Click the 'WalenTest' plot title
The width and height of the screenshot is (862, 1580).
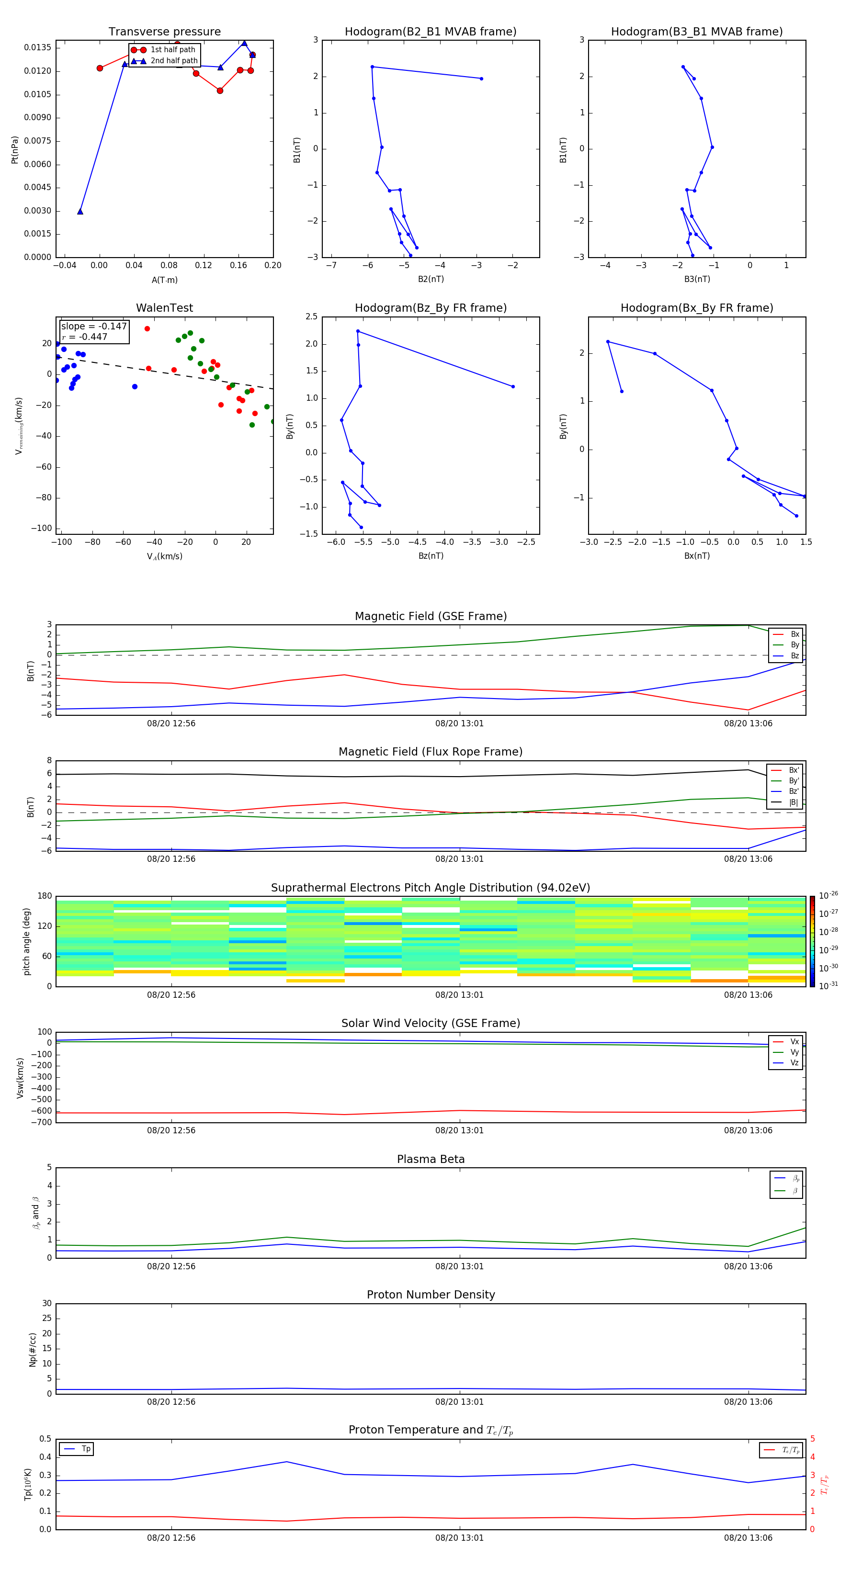164,308
